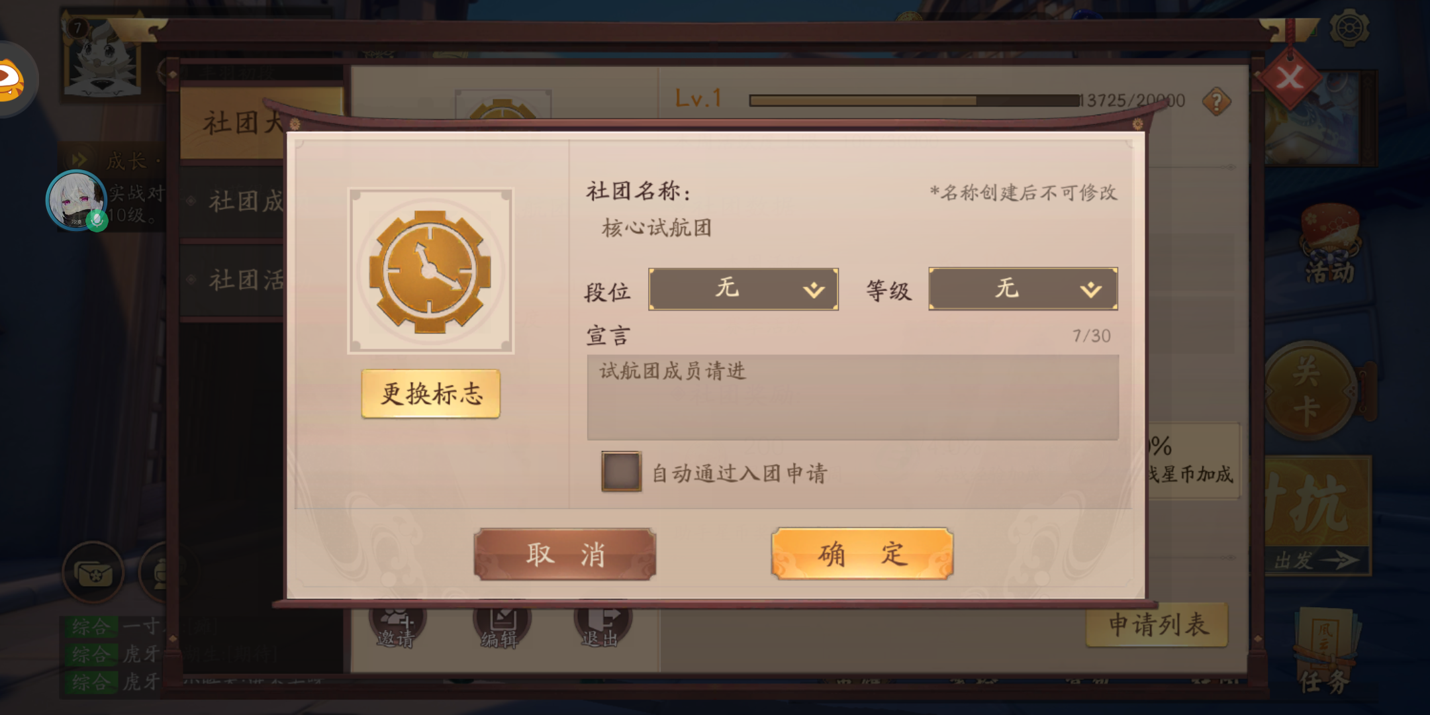Click the 退出 exit icon
This screenshot has height=715, width=1430.
[602, 626]
